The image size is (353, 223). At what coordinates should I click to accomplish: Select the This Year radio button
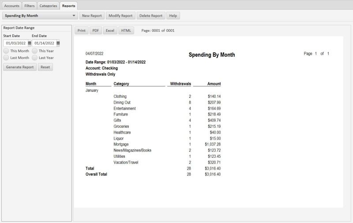(x=34, y=51)
